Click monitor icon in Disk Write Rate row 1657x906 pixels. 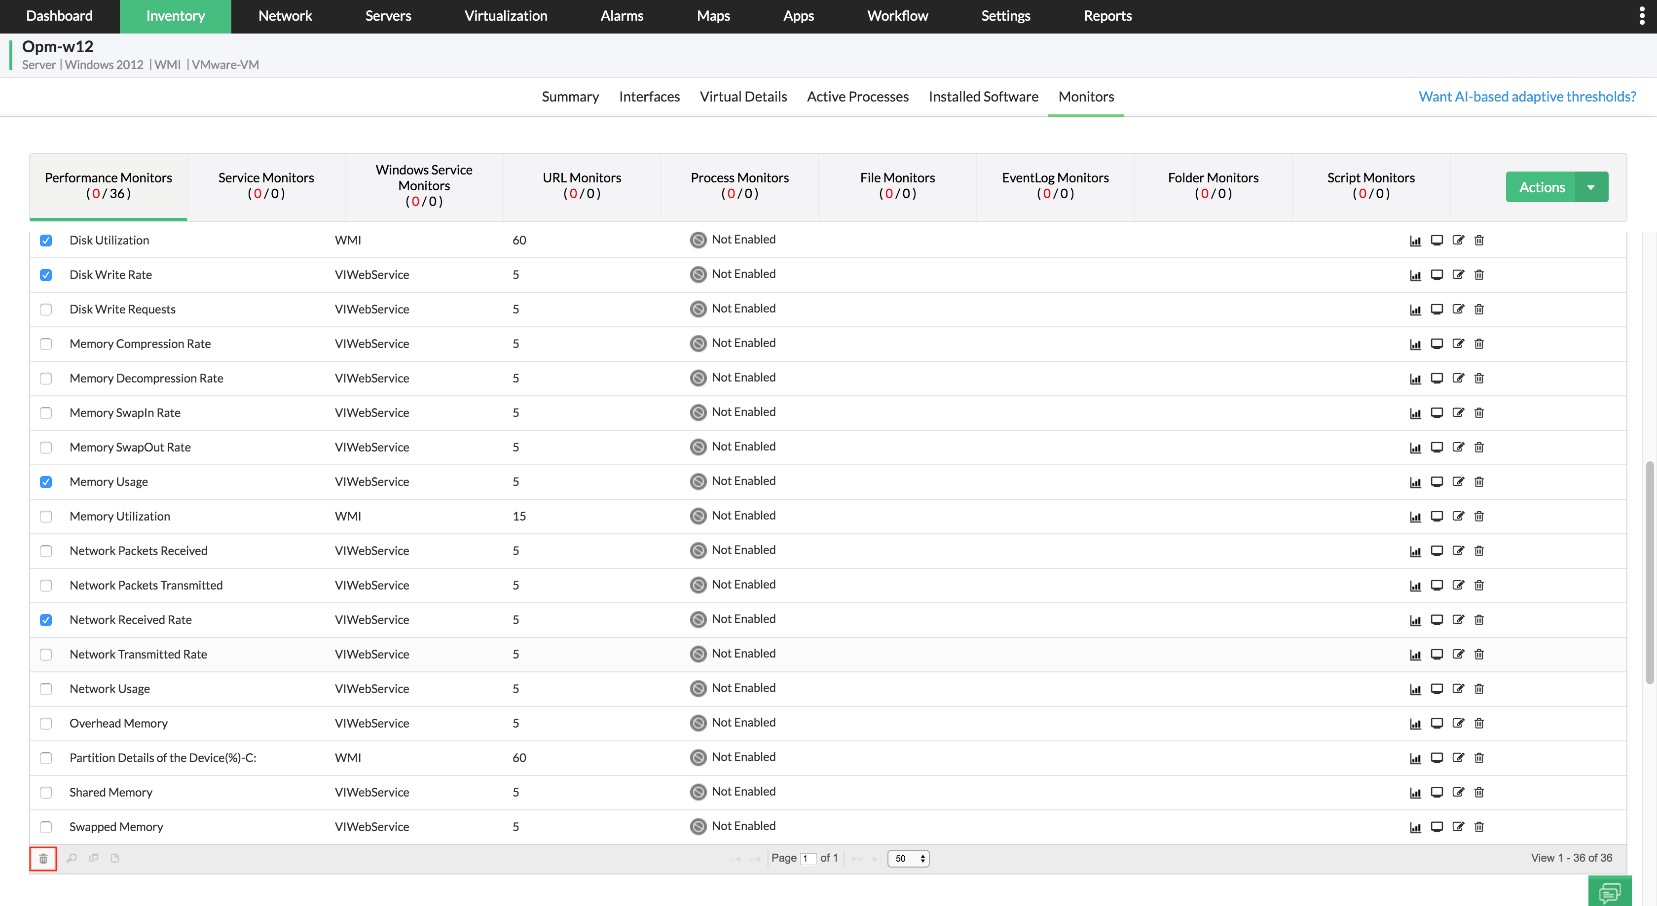[1436, 275]
